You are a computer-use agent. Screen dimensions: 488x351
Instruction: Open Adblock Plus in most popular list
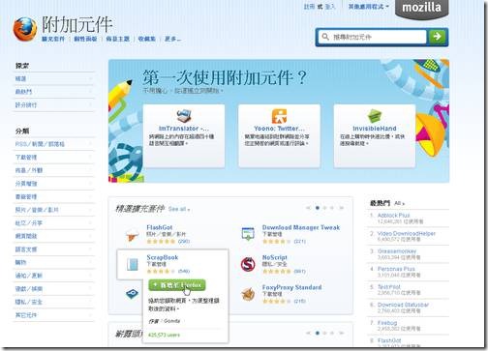(x=393, y=215)
